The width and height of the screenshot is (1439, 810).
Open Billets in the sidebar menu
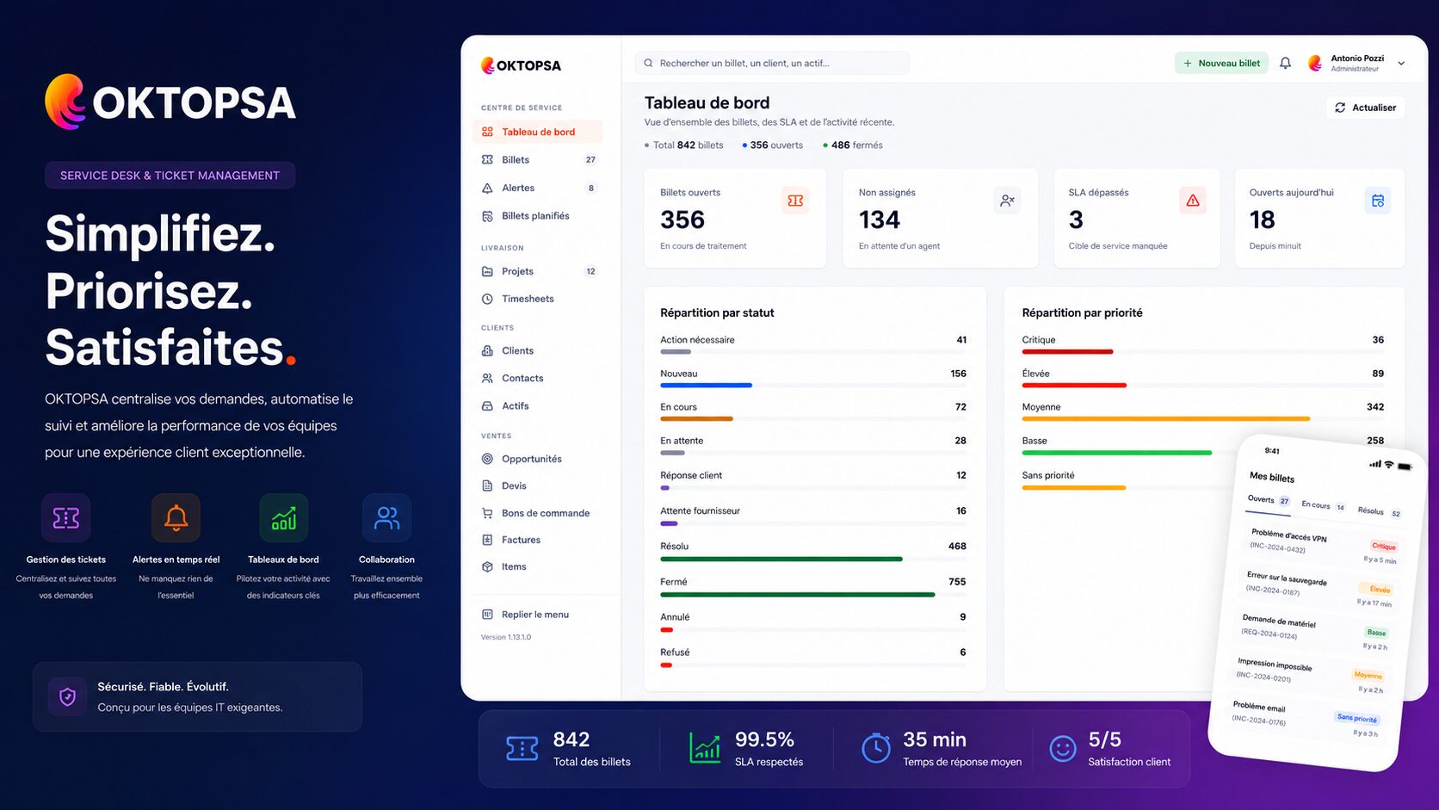click(x=538, y=159)
